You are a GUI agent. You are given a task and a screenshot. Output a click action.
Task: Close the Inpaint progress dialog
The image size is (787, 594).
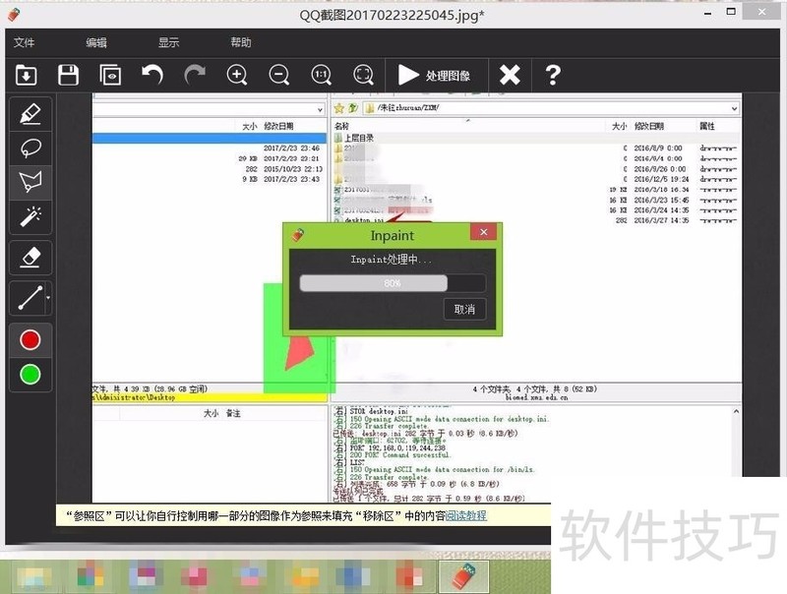[484, 232]
